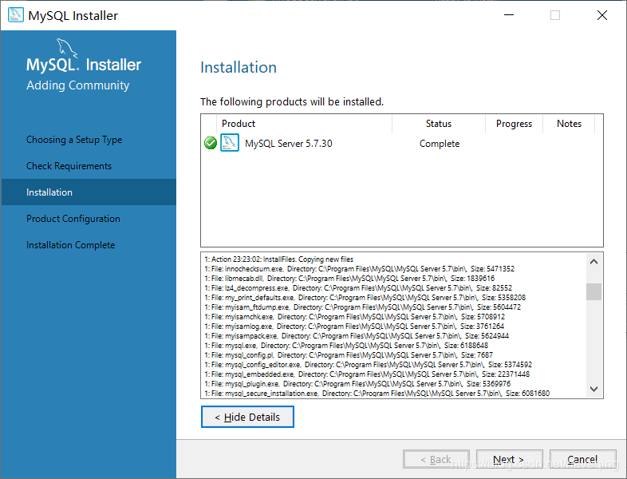627x479 pixels.
Task: Click the mysql_config.pl log line
Action: (x=349, y=355)
